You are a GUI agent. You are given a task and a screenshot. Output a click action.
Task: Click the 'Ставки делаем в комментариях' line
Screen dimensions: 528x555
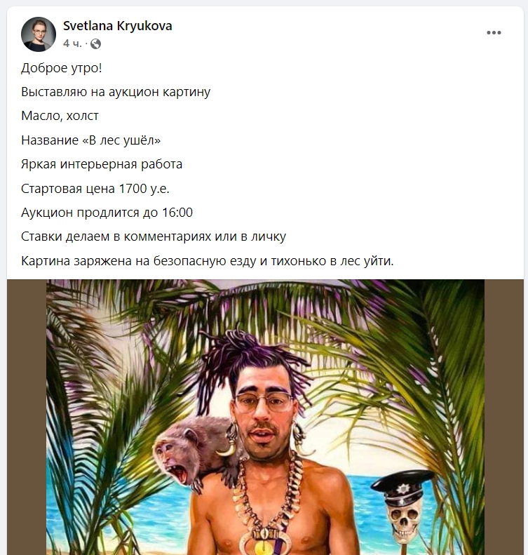tap(154, 236)
